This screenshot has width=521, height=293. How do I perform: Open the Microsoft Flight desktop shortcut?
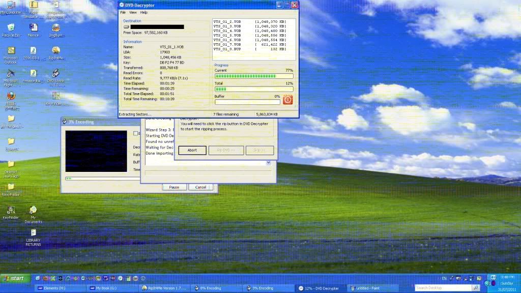point(11,78)
